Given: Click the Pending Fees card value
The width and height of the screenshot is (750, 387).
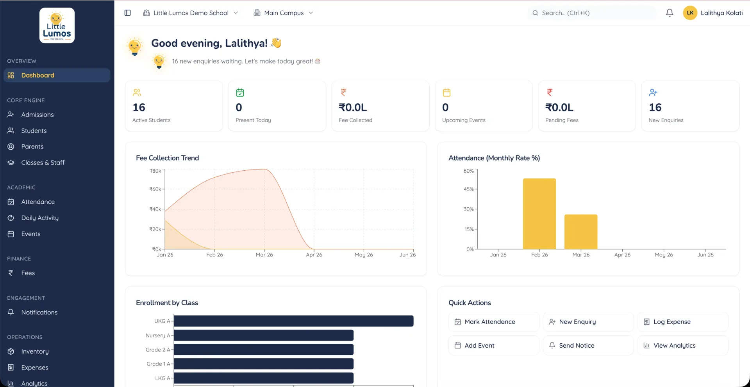Looking at the screenshot, I should [559, 107].
